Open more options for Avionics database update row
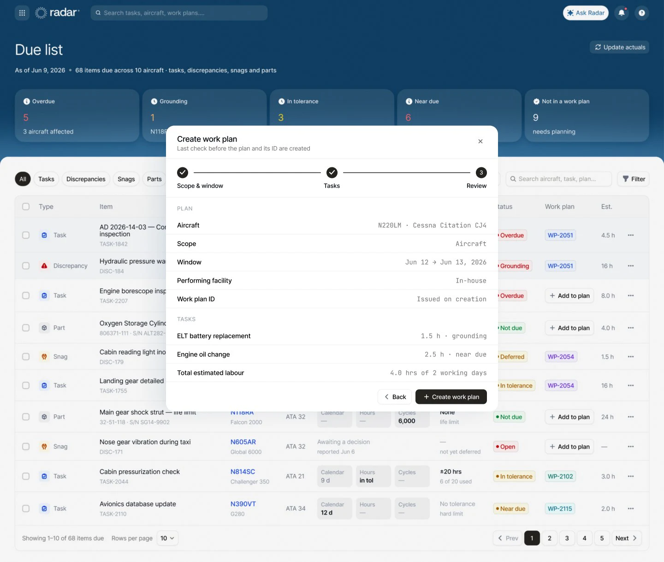This screenshot has height=562, width=664. 631,509
